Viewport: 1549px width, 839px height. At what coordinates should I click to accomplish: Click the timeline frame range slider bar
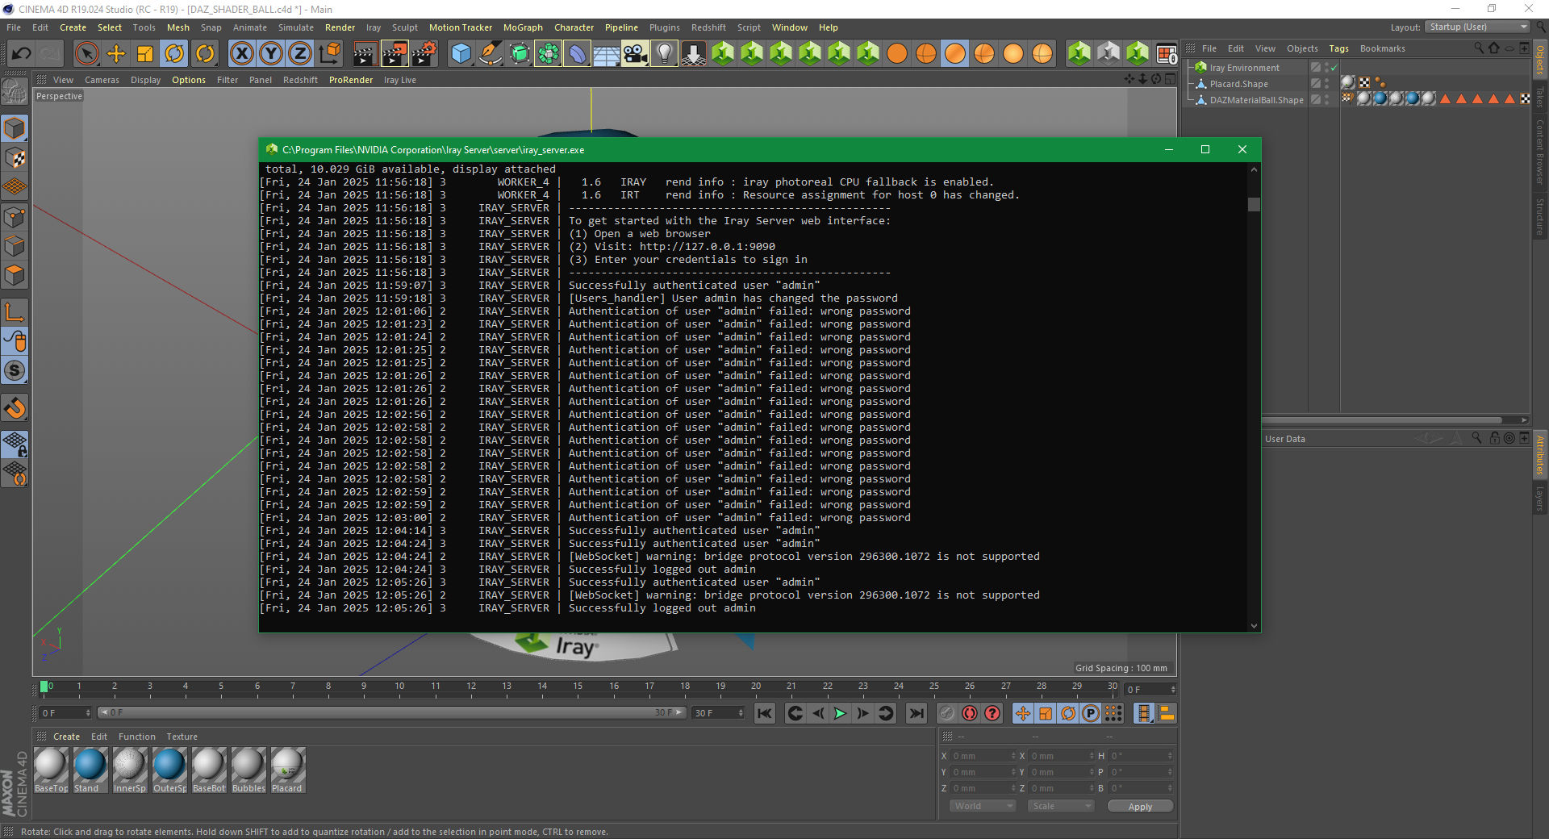click(392, 713)
